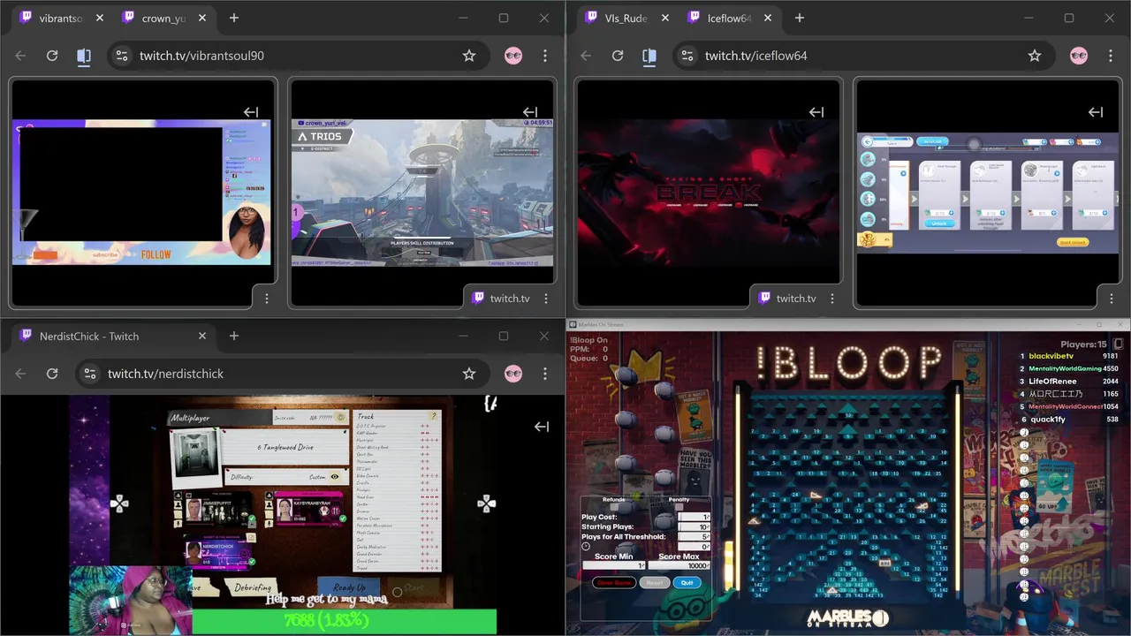Click the blue Quit button in Marbles
The image size is (1131, 636).
tap(687, 583)
